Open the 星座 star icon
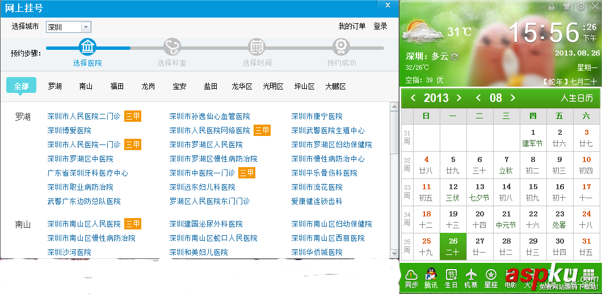The height and width of the screenshot is (294, 602). tap(491, 274)
